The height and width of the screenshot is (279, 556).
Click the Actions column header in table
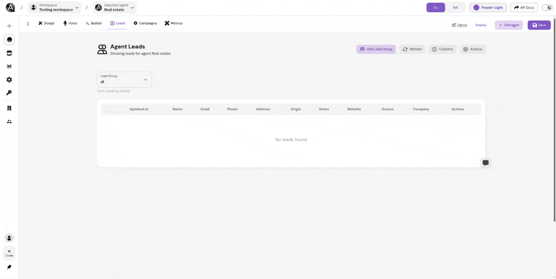458,109
